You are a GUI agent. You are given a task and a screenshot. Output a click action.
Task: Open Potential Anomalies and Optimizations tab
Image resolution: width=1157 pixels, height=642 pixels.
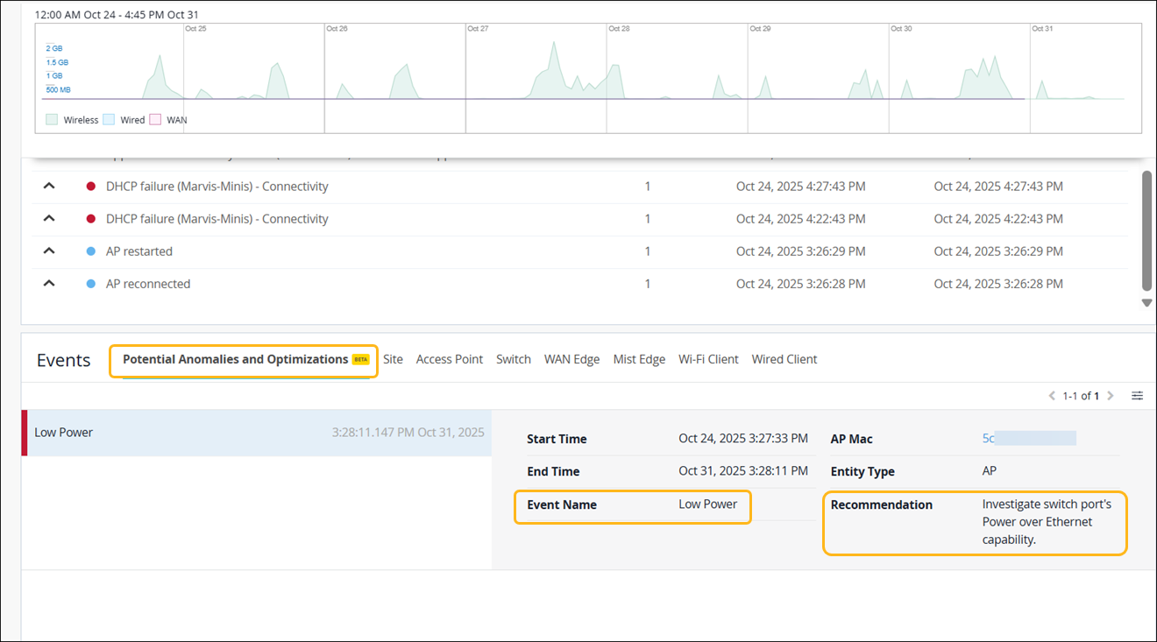(235, 359)
